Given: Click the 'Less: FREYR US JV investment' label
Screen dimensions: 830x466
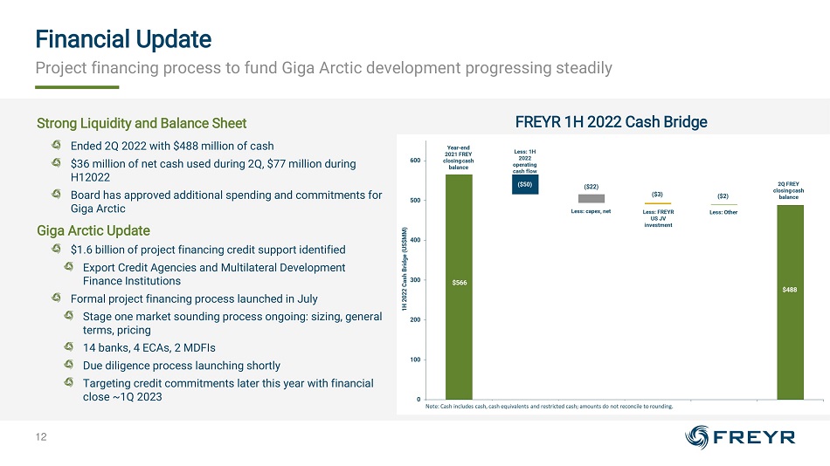Looking at the screenshot, I should 657,218.
